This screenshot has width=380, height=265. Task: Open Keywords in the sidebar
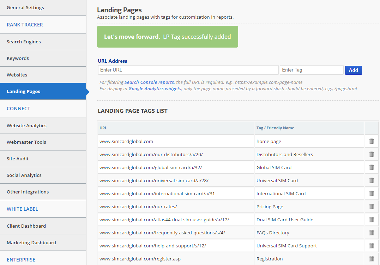[18, 58]
